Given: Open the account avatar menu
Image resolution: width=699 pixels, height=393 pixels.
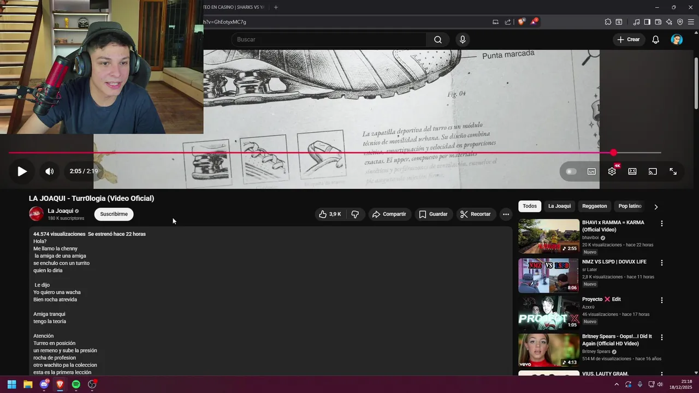Looking at the screenshot, I should point(677,39).
